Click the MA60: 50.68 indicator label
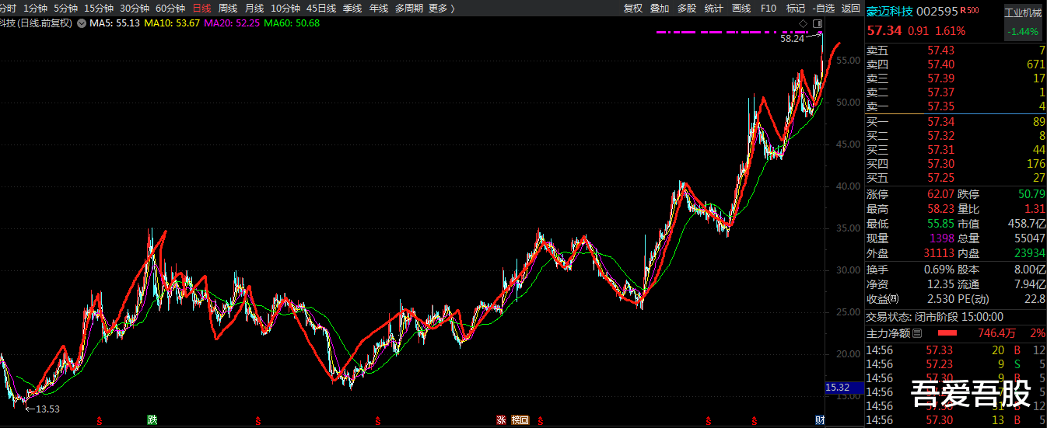The height and width of the screenshot is (428, 1047). 292,23
